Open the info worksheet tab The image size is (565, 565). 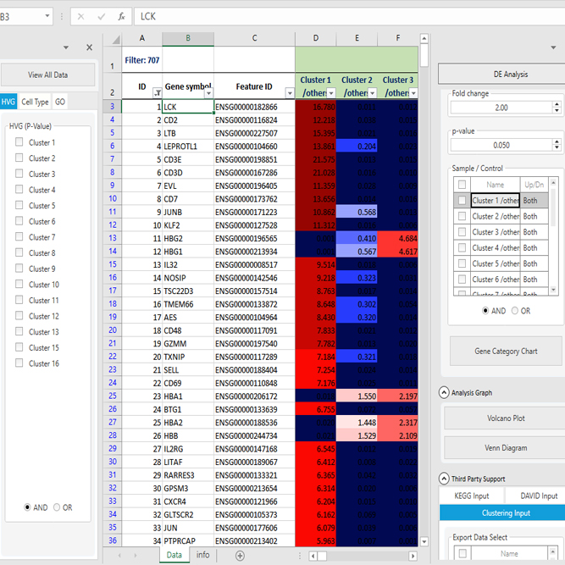click(203, 555)
